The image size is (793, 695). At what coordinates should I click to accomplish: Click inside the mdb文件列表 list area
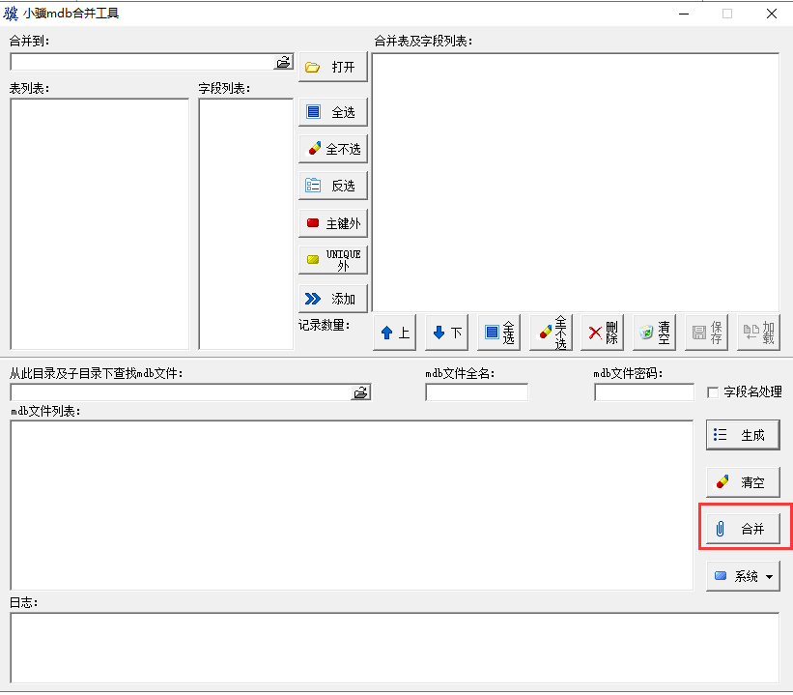352,506
